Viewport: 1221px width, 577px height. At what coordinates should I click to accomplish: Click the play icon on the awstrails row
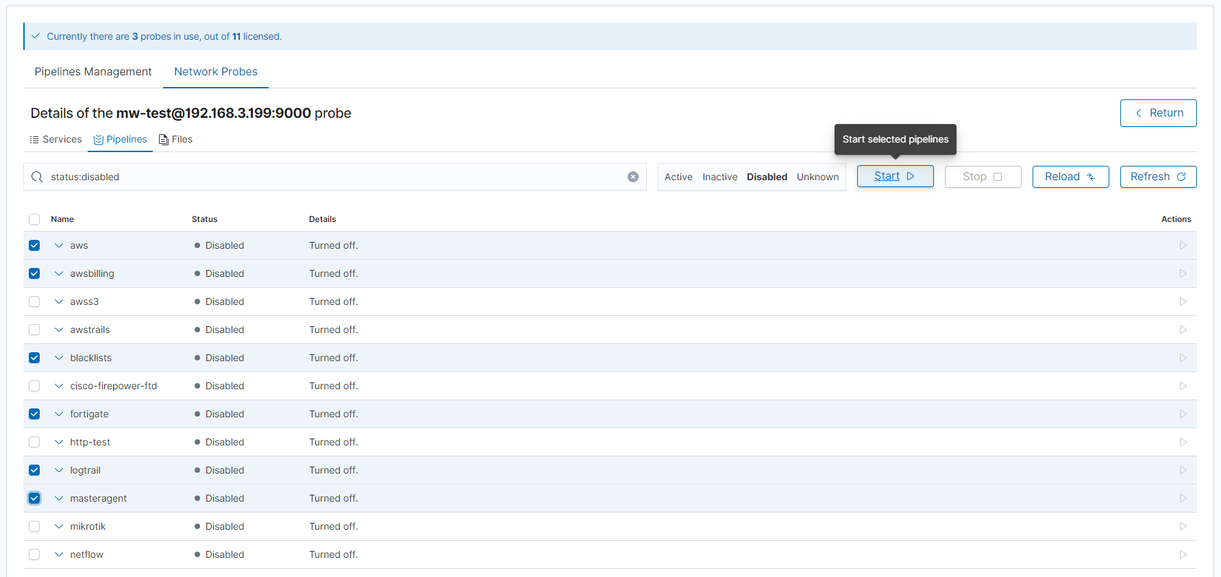click(x=1183, y=330)
